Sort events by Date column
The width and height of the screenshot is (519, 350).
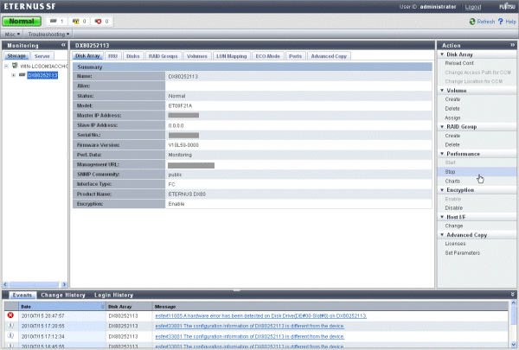pyautogui.click(x=62, y=307)
